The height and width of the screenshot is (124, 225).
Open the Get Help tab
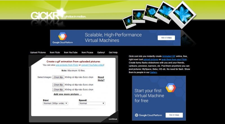[113, 53]
